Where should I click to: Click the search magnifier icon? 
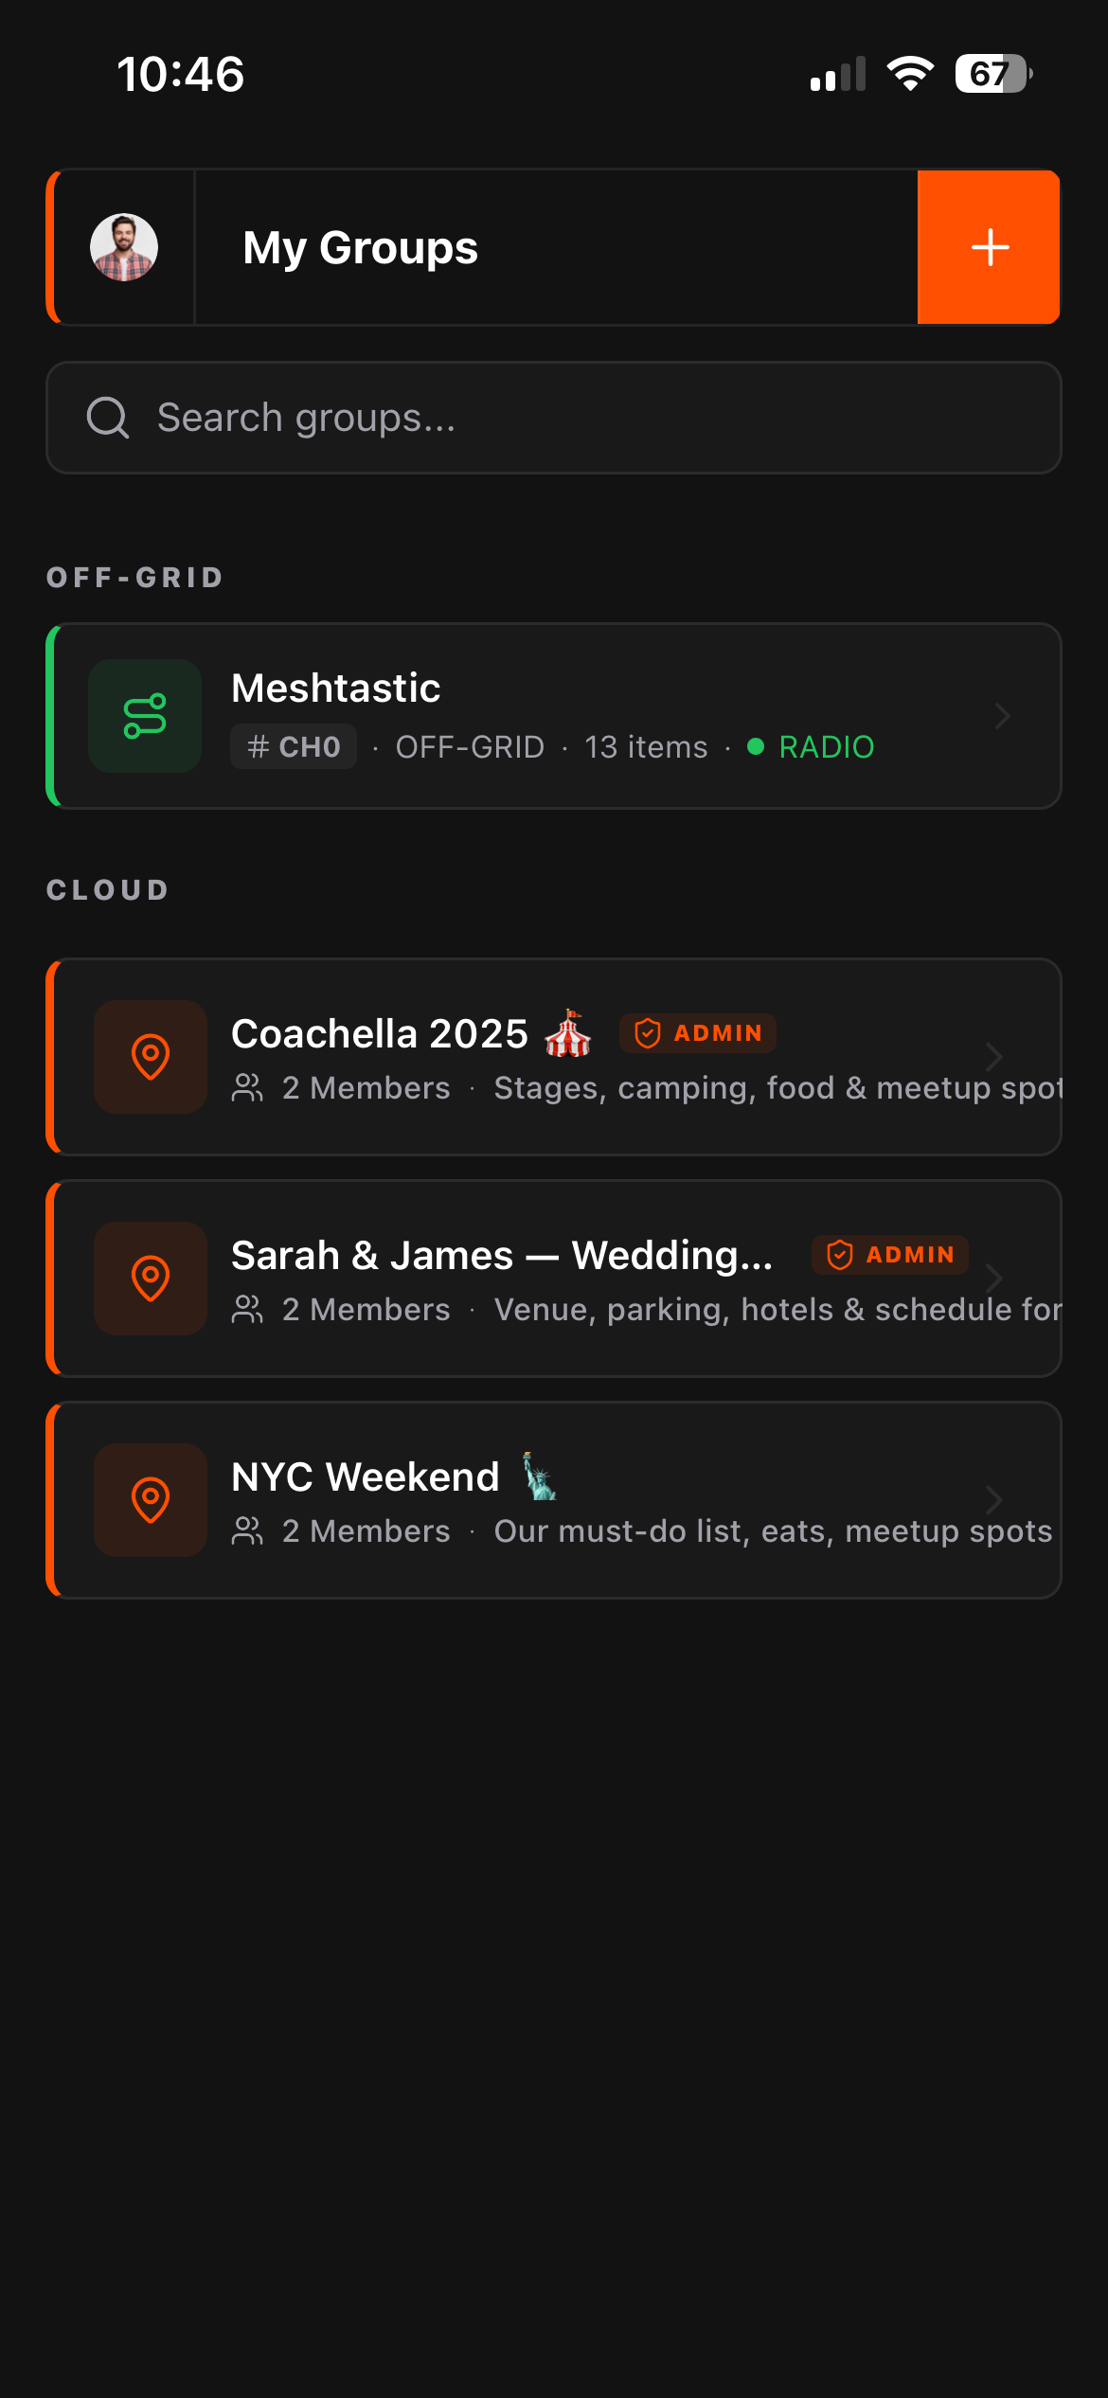click(x=108, y=418)
